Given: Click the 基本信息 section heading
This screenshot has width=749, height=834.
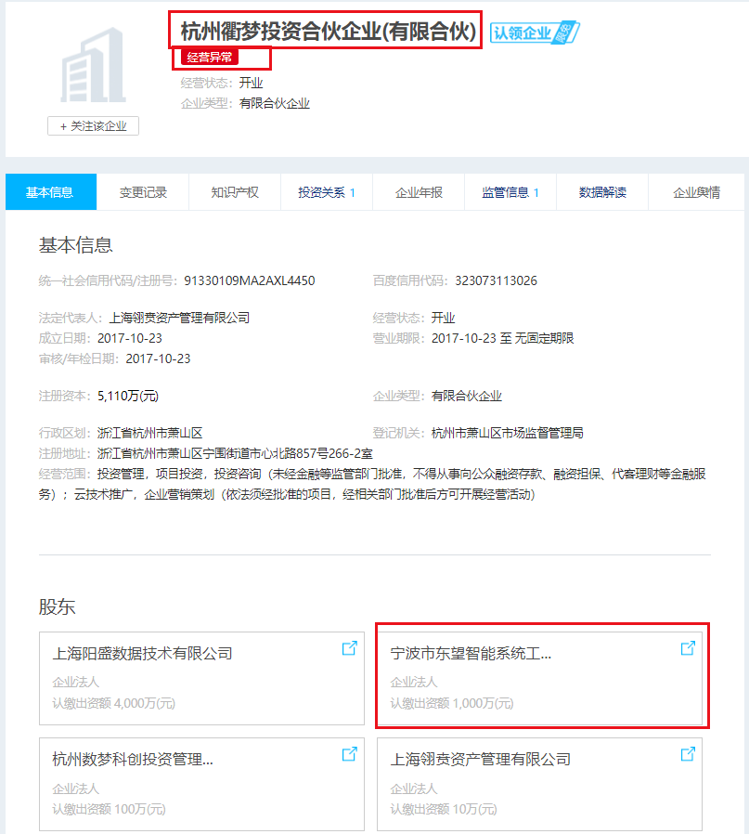Looking at the screenshot, I should 75,244.
